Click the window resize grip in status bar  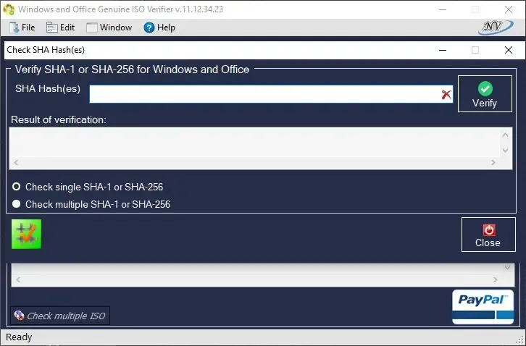tap(521, 341)
